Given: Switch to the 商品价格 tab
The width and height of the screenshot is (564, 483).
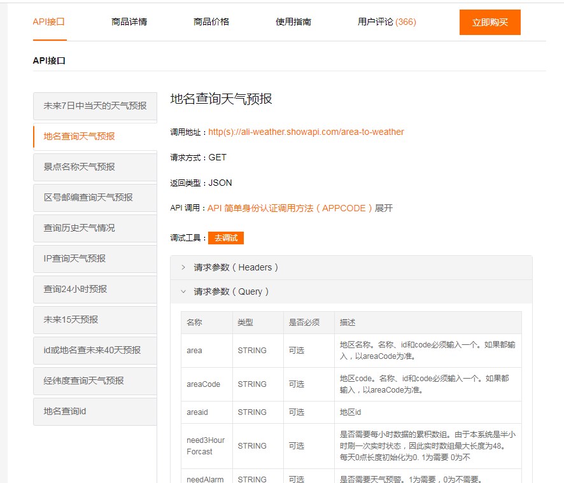Looking at the screenshot, I should 211,22.
